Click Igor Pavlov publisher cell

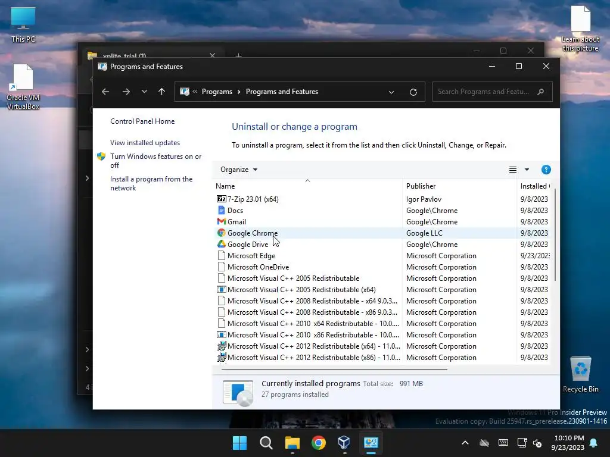tap(424, 199)
